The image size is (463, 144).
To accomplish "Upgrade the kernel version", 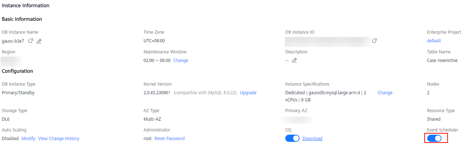I will [x=248, y=93].
